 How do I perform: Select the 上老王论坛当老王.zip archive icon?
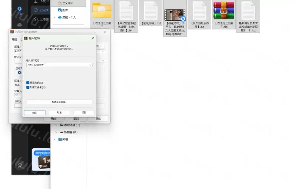point(224,11)
